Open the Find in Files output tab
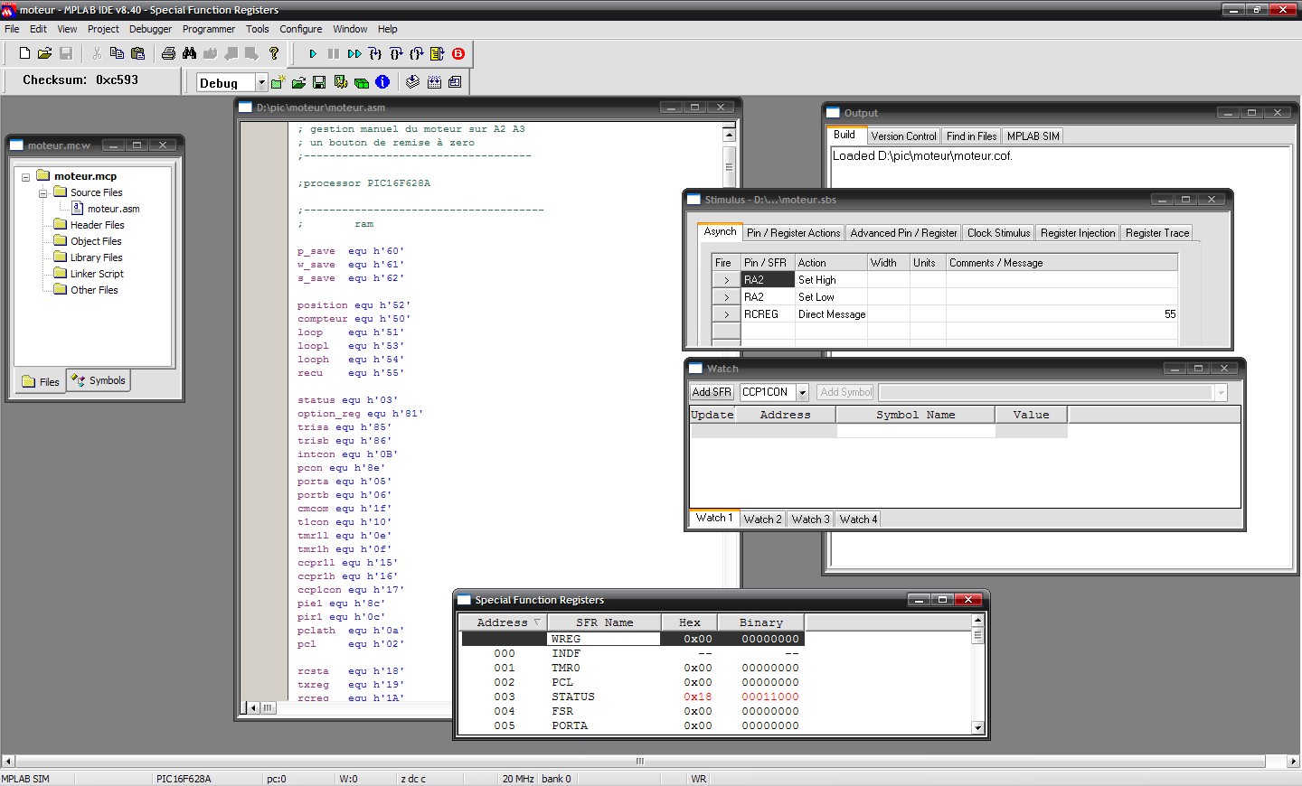This screenshot has width=1302, height=786. tap(971, 136)
